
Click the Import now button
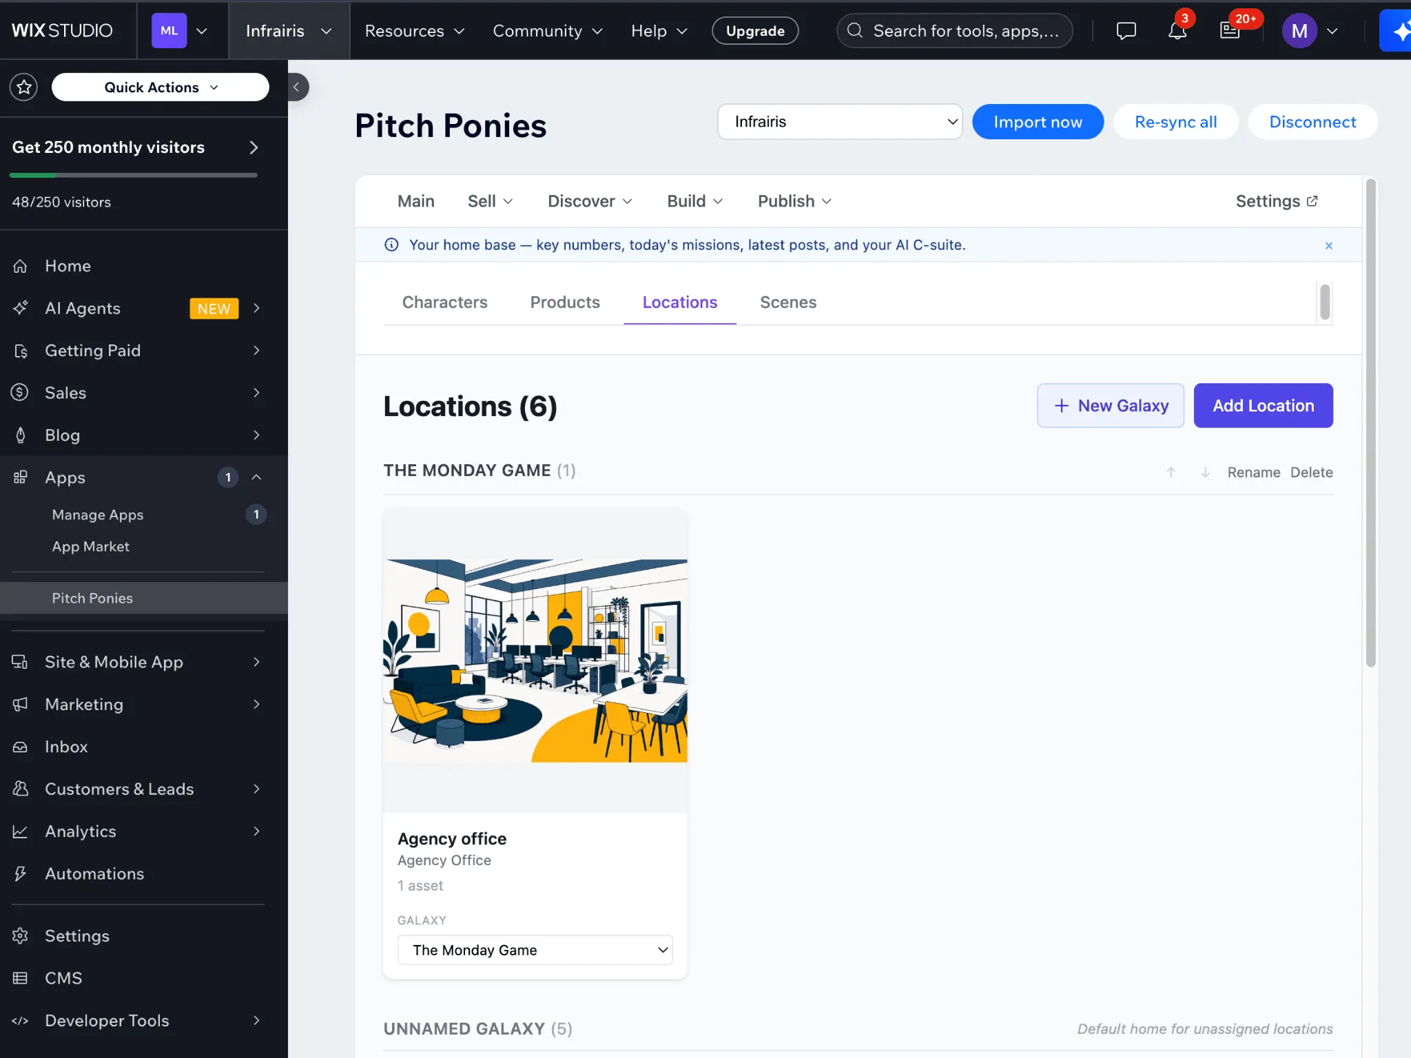pos(1038,122)
